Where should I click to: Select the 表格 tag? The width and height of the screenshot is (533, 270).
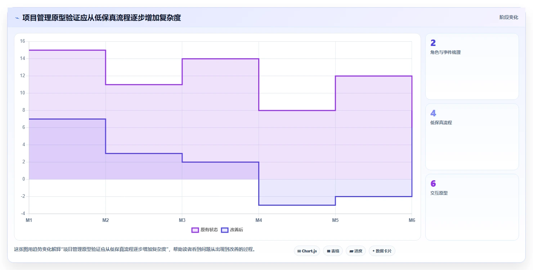click(x=333, y=251)
